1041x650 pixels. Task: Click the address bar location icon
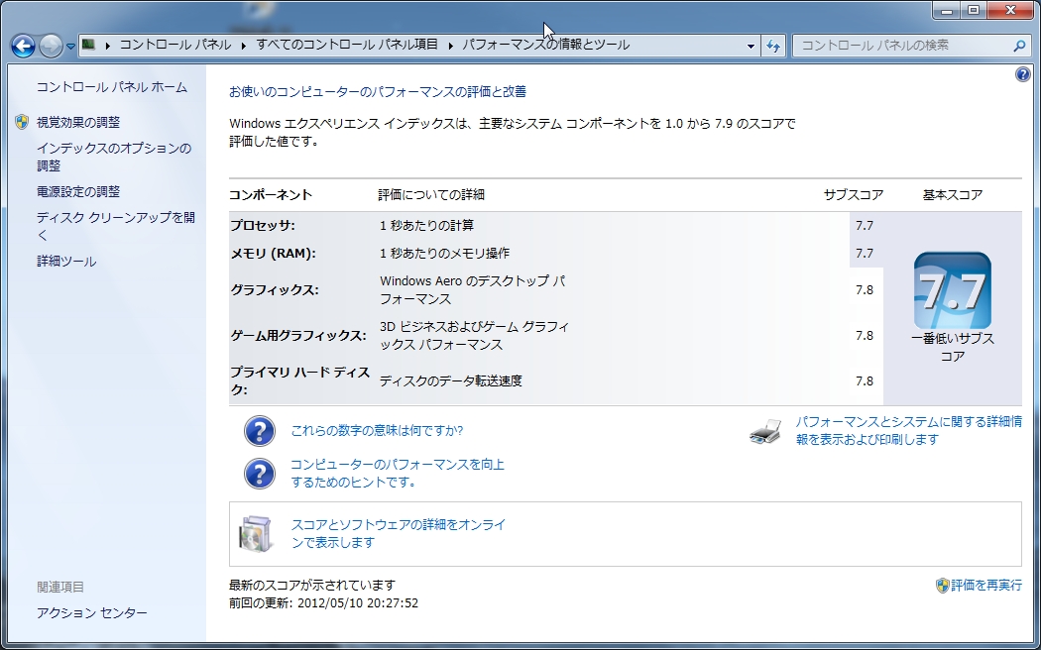pyautogui.click(x=88, y=46)
